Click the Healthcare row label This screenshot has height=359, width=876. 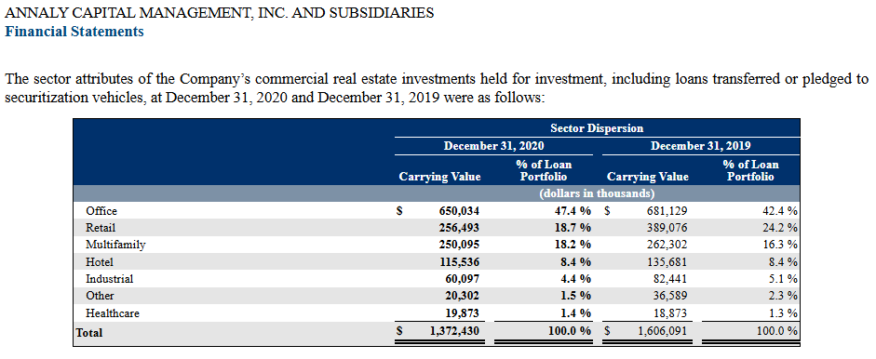113,313
